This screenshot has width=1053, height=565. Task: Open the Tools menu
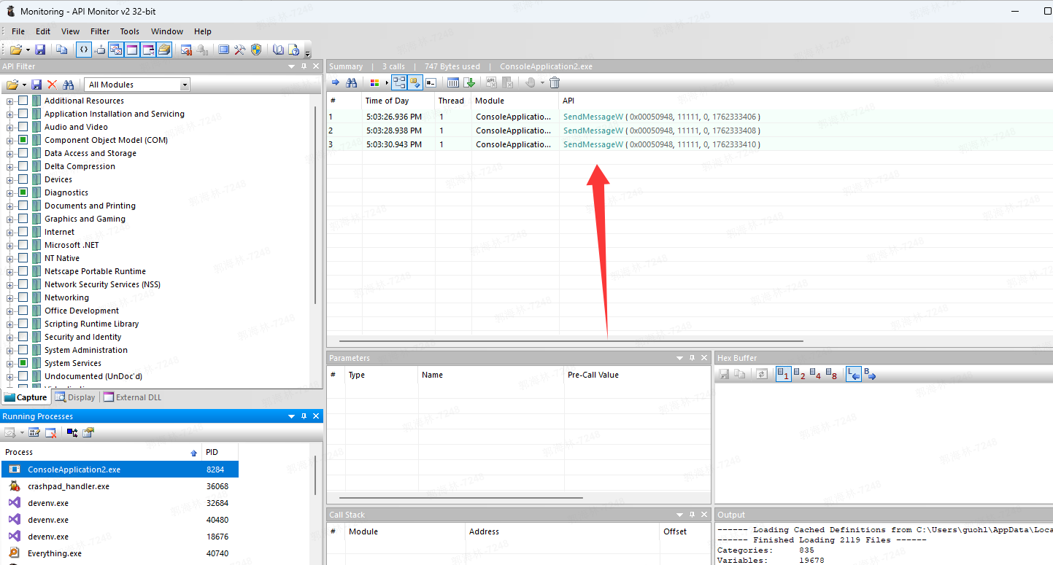click(x=130, y=31)
